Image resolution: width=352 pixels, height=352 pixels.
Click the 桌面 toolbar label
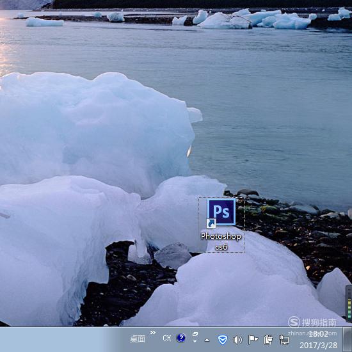click(138, 339)
